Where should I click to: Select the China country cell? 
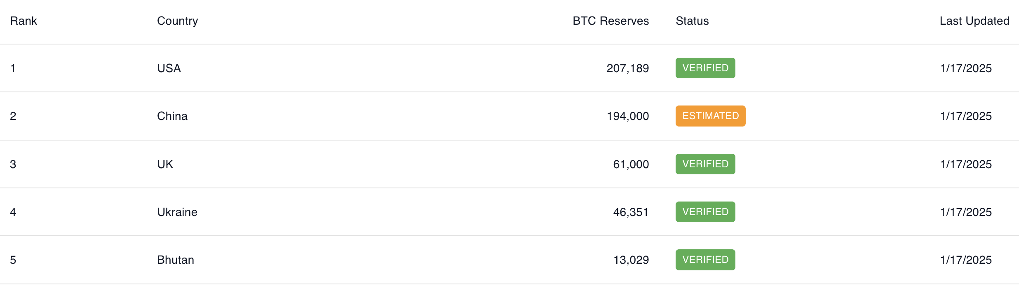(172, 116)
